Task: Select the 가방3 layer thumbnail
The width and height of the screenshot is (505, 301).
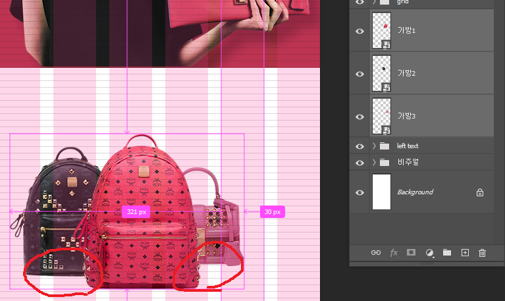Action: 382,117
